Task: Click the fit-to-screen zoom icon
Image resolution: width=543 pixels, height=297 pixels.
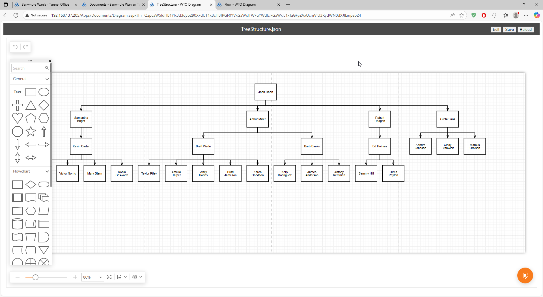Action: coord(109,277)
